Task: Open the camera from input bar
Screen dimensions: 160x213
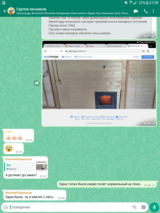Action: pos(143,207)
